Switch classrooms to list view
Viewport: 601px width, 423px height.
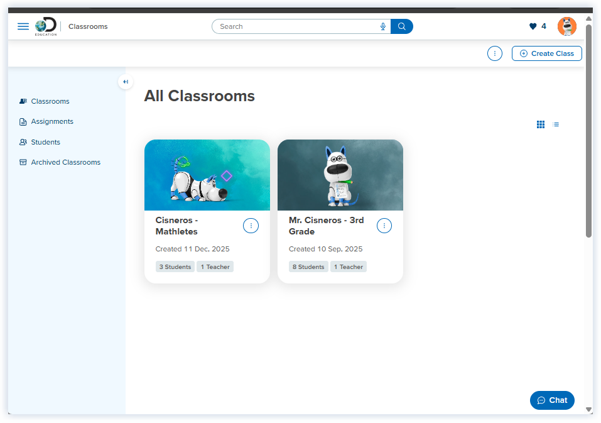pyautogui.click(x=556, y=124)
